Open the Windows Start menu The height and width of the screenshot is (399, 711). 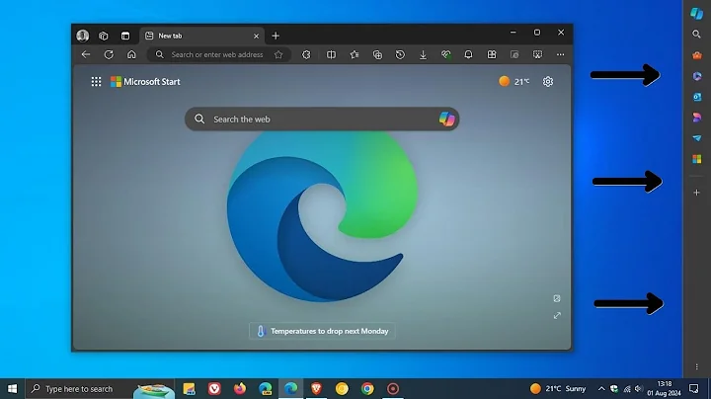[12, 388]
